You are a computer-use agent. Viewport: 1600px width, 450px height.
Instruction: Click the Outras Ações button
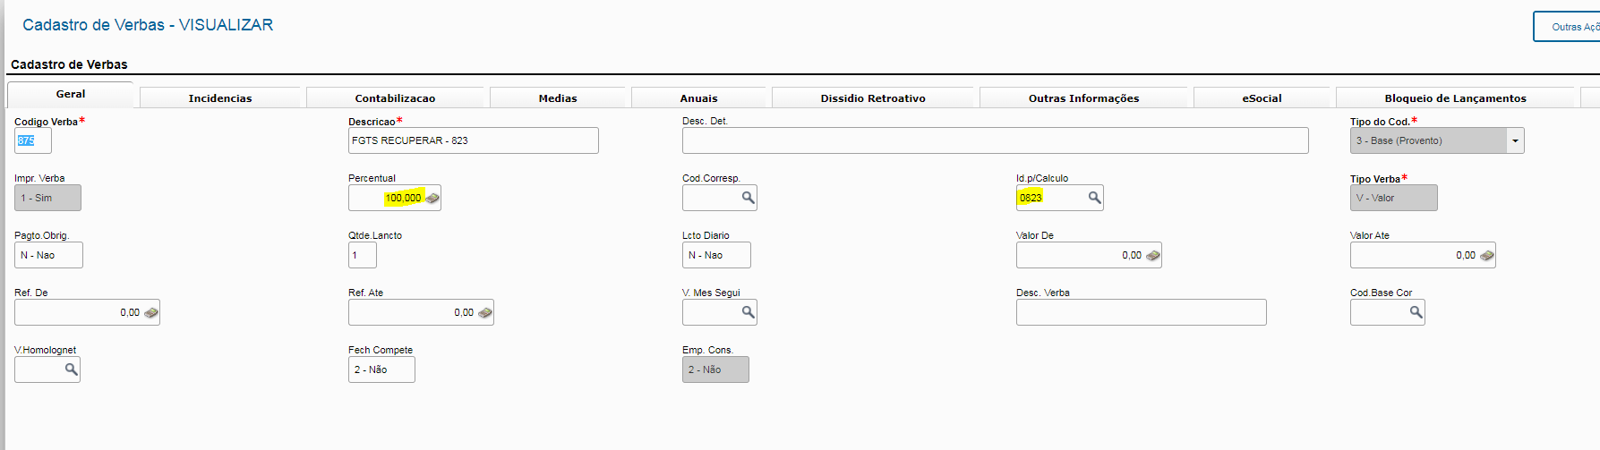coord(1569,27)
